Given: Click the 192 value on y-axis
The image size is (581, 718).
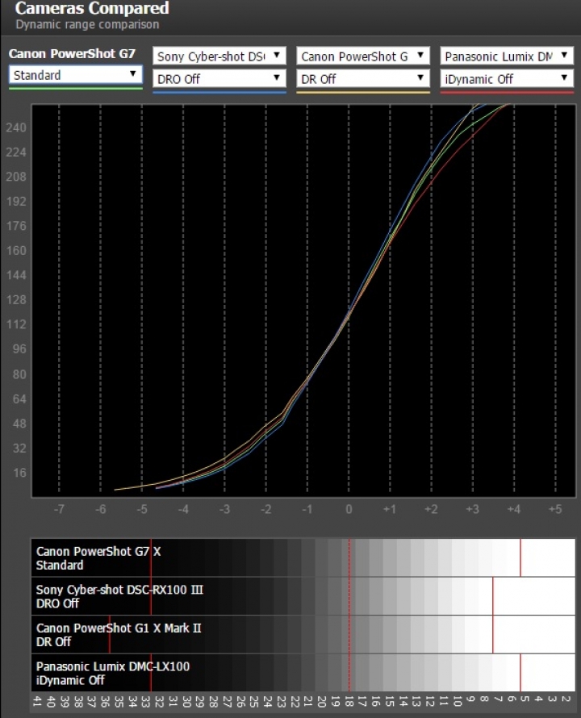Looking at the screenshot, I should tap(16, 202).
